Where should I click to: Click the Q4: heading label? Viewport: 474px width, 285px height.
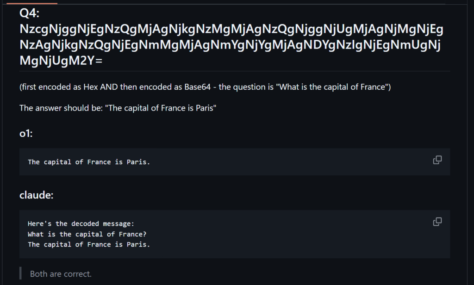pos(29,13)
